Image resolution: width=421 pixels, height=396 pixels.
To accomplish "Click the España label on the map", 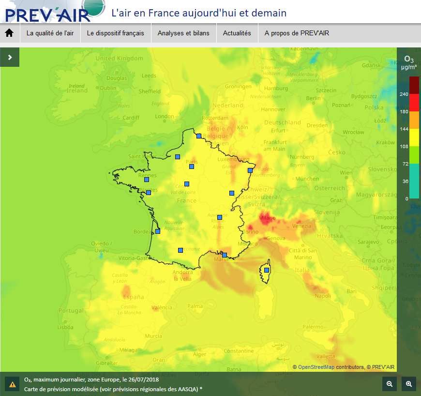I will tap(134, 297).
